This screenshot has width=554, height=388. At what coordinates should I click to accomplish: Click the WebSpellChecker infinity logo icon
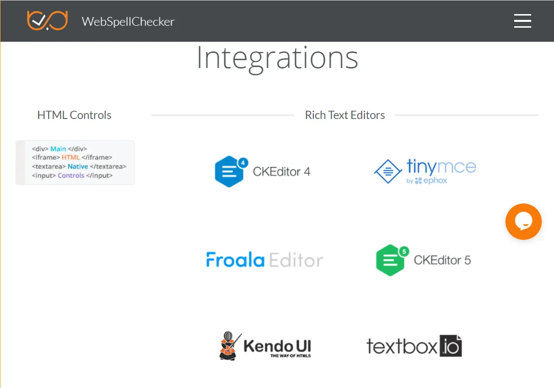tap(47, 20)
